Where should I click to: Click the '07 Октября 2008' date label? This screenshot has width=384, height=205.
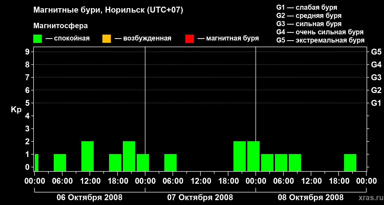coord(200,197)
